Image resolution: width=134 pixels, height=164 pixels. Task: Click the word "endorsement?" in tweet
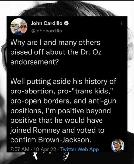tap(35, 62)
